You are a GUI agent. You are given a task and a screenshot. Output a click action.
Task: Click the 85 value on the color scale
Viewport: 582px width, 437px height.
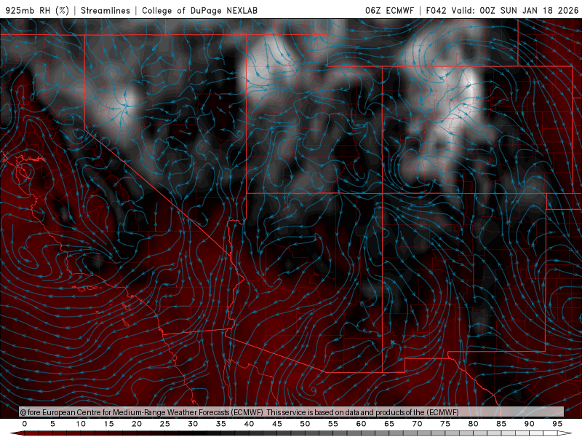pos(501,424)
